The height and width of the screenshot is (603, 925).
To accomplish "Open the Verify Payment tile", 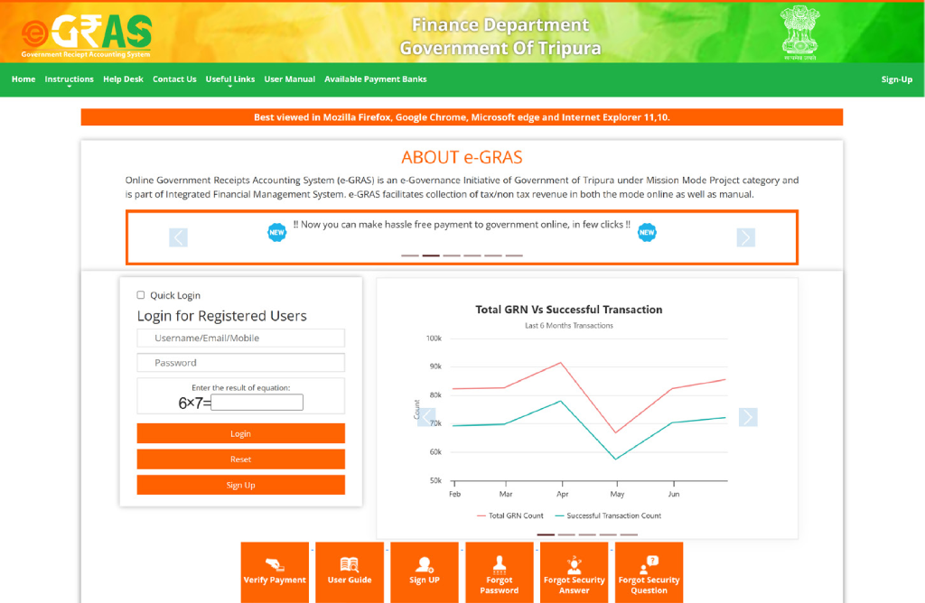I will coord(275,572).
